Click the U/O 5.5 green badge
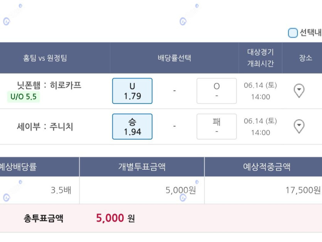 (x=24, y=97)
